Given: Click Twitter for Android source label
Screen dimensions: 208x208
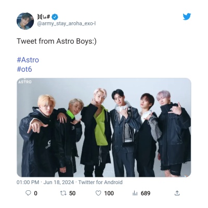Looking at the screenshot, I should click(100, 183).
